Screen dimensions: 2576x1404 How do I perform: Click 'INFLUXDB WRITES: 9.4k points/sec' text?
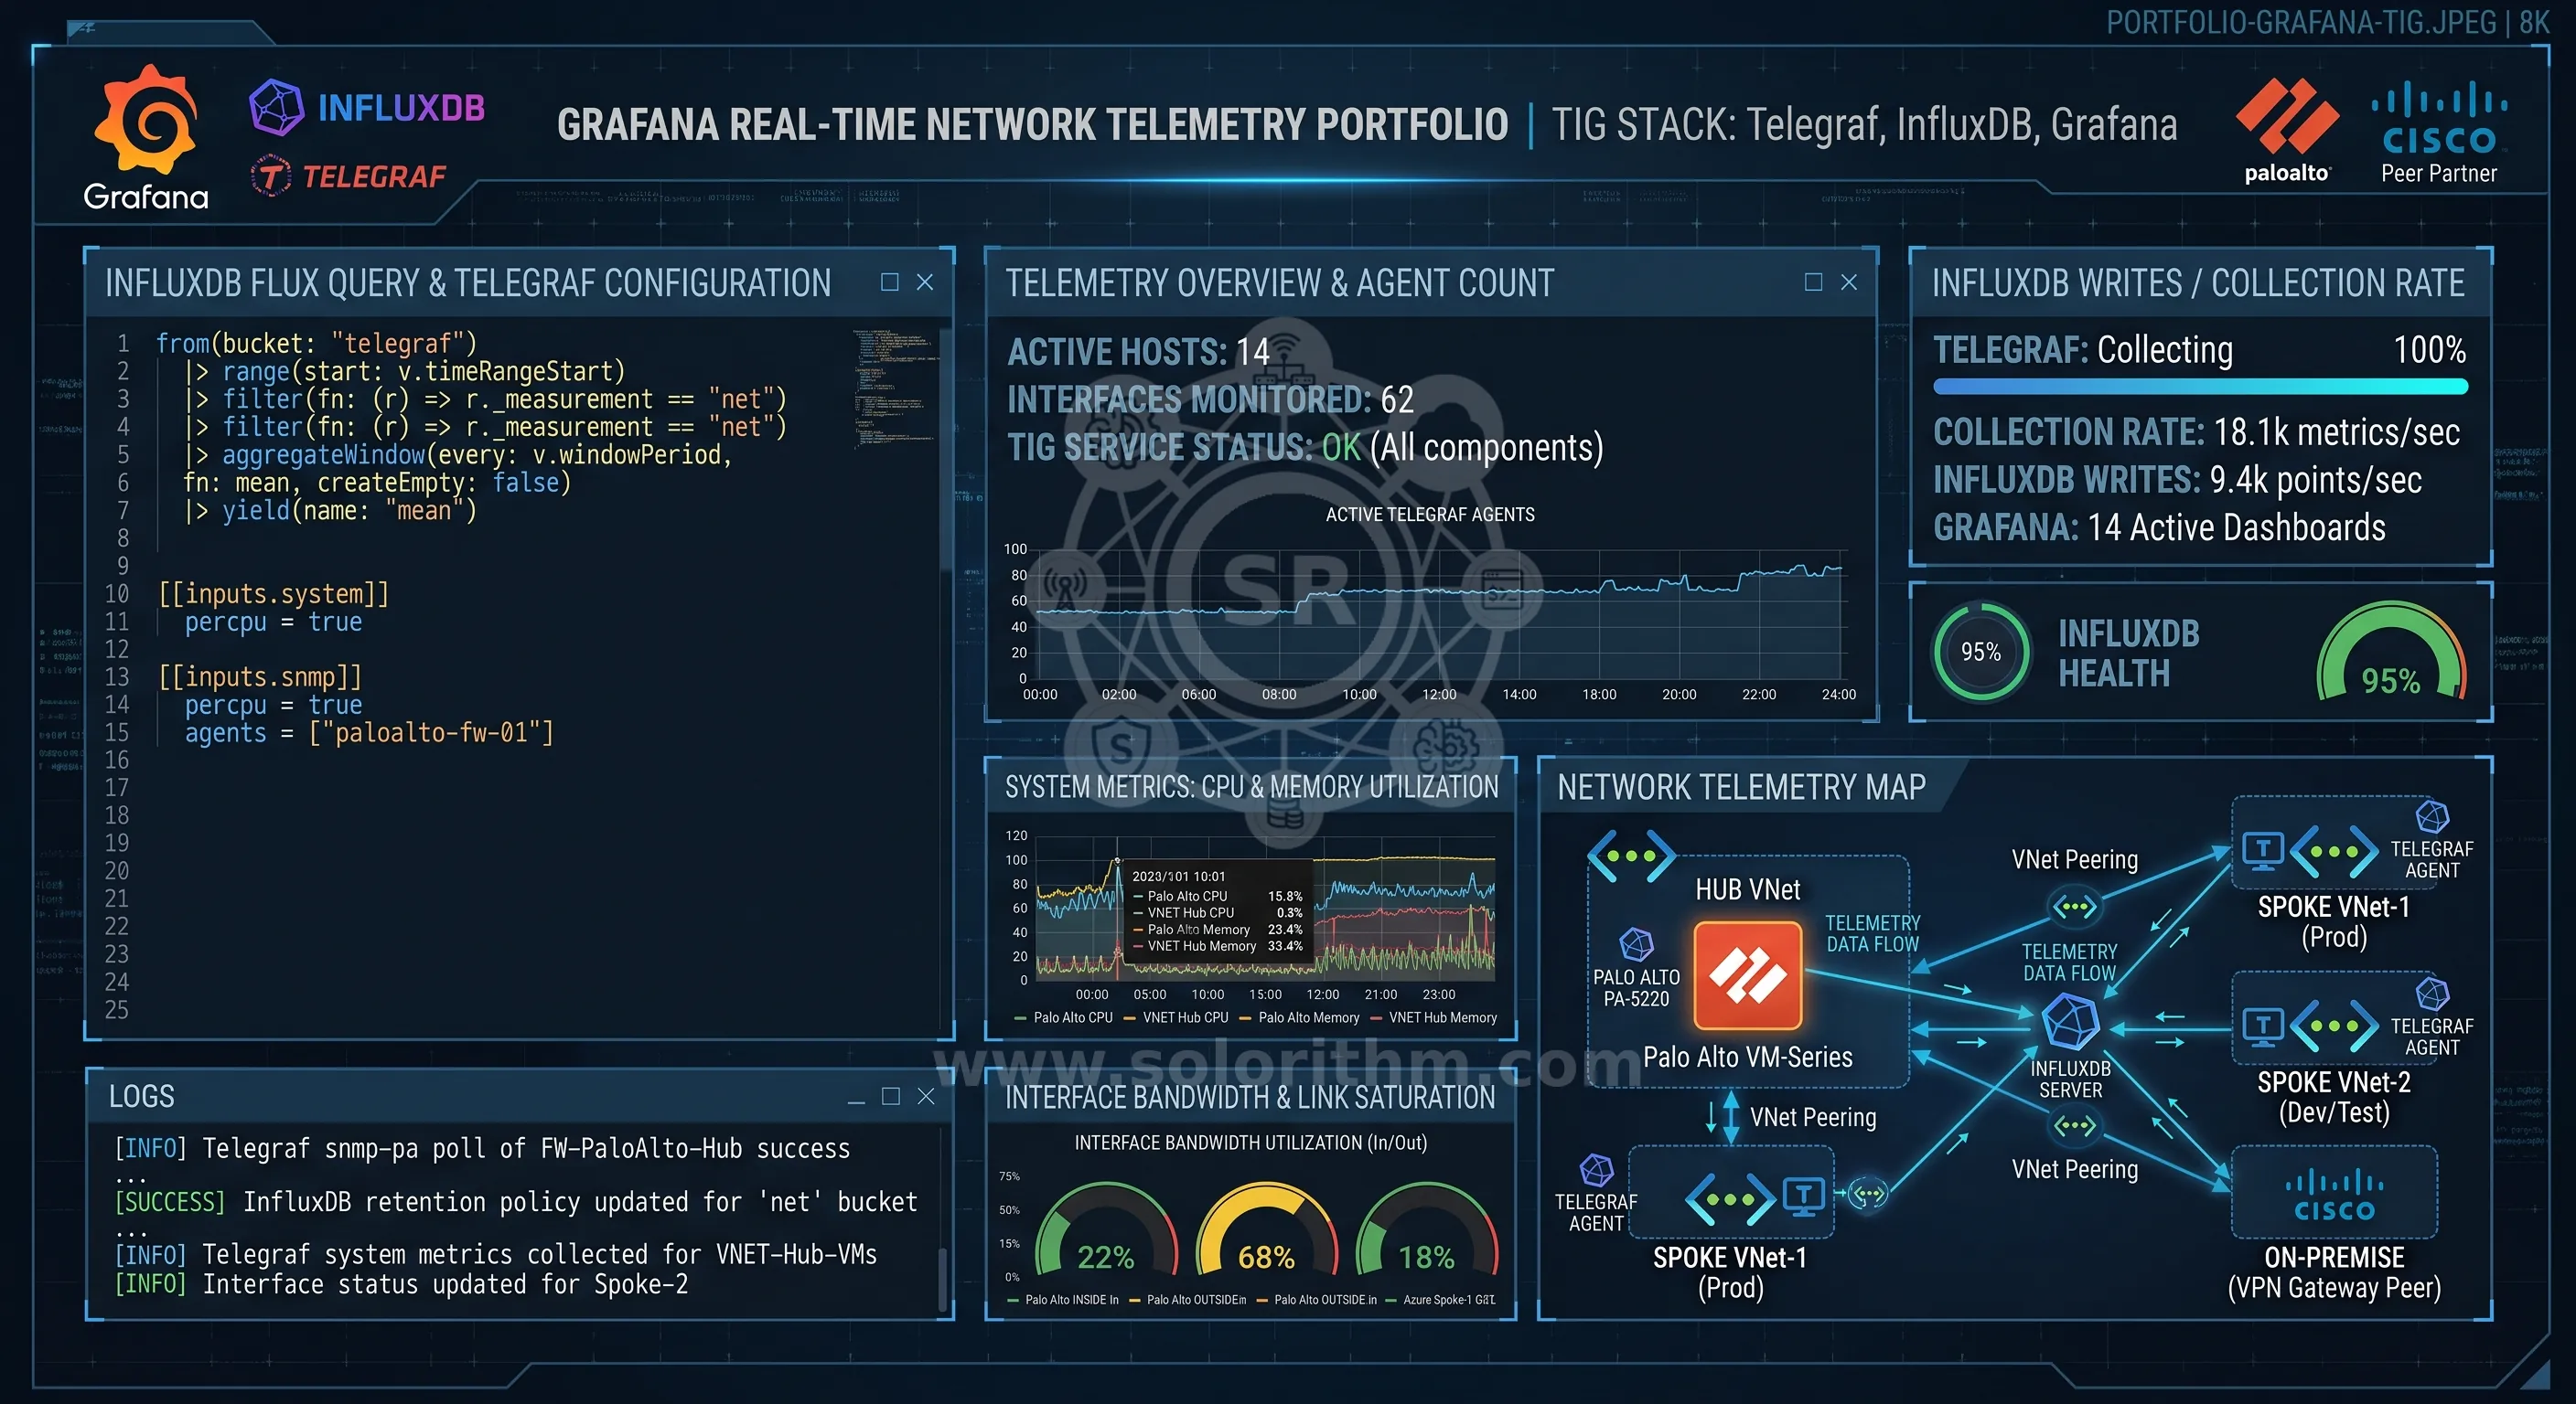click(x=2177, y=480)
